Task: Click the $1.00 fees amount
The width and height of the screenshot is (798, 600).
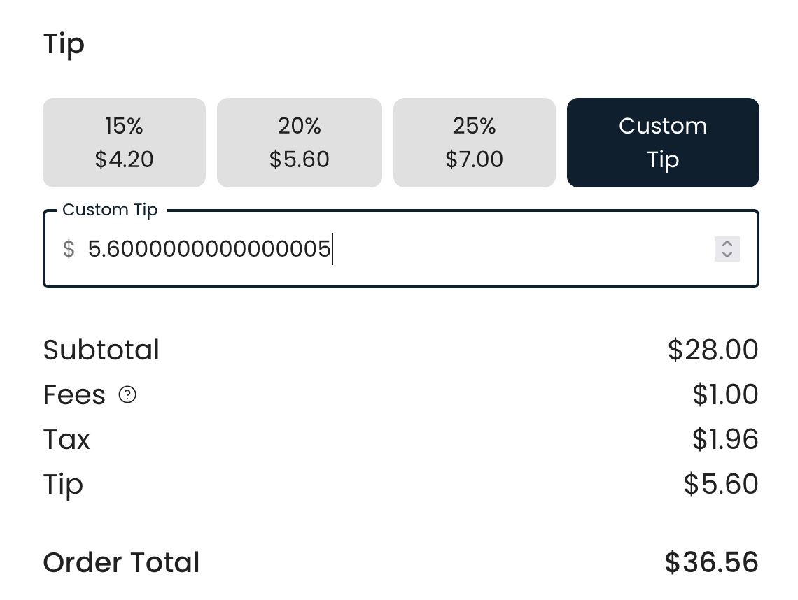Action: click(725, 394)
